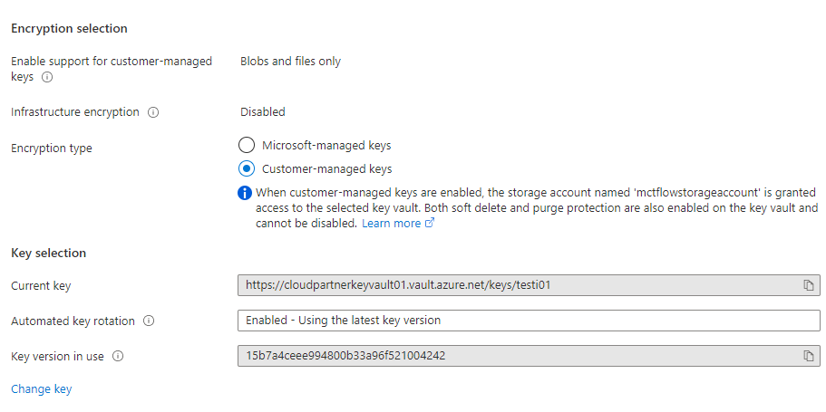The height and width of the screenshot is (412, 826).
Task: Click the Encryption type label
Action: coord(51,149)
